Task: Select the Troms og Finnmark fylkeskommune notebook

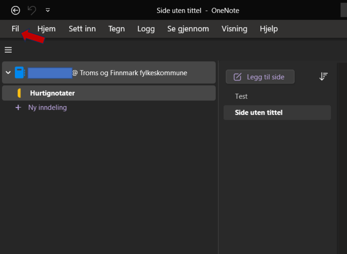Action: (x=109, y=72)
